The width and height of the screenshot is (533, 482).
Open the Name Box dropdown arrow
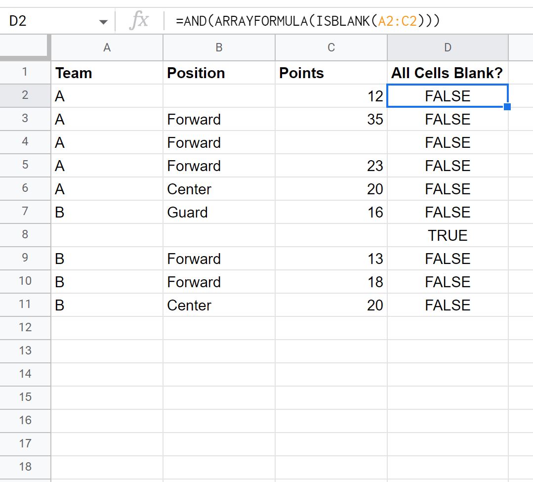pos(103,22)
